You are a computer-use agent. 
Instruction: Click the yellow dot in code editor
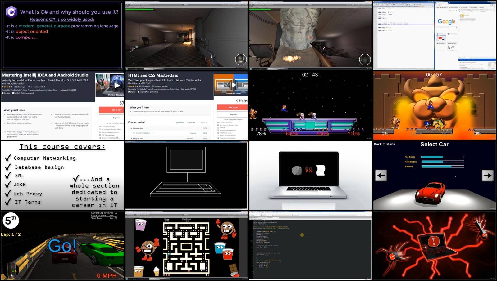(302, 235)
